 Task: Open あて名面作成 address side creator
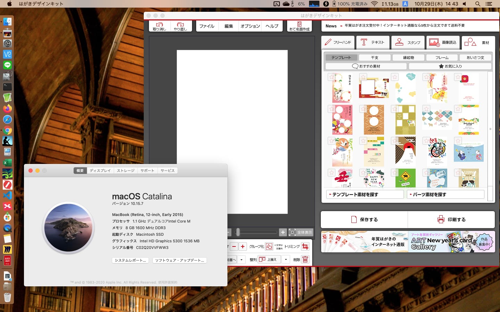tap(299, 26)
